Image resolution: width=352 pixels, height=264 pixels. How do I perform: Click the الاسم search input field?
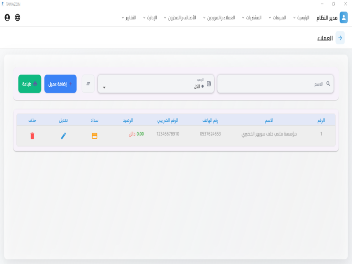click(273, 84)
